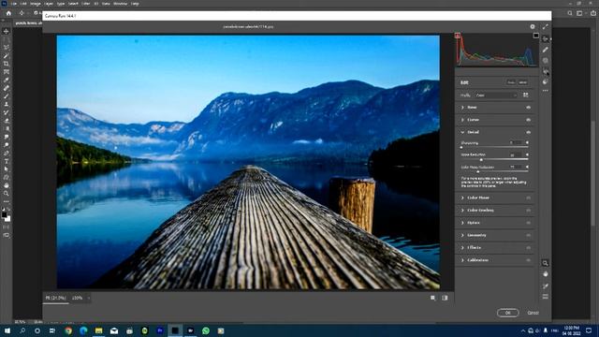Open the Presets icon in Camera Raw
The width and height of the screenshot is (599, 337).
[x=545, y=81]
